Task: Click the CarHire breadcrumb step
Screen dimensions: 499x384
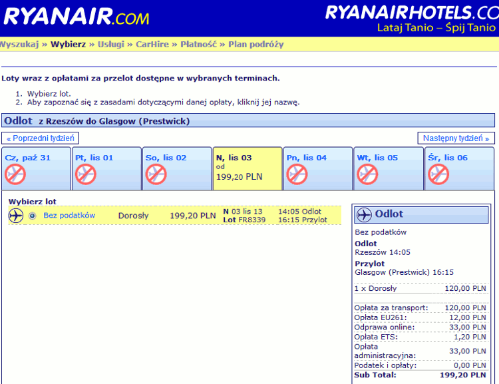Action: pyautogui.click(x=152, y=44)
